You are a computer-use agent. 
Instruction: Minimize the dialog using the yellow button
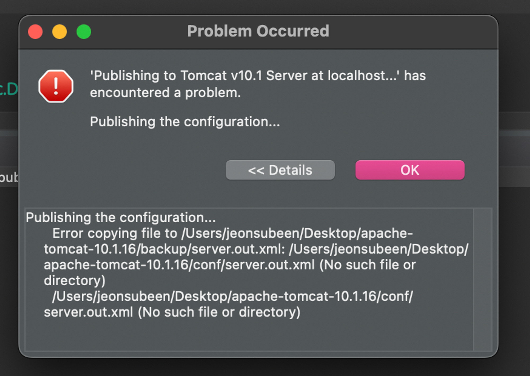tap(60, 32)
